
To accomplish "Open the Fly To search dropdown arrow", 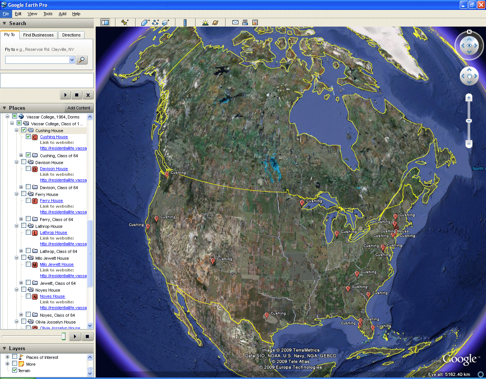I will tap(72, 60).
